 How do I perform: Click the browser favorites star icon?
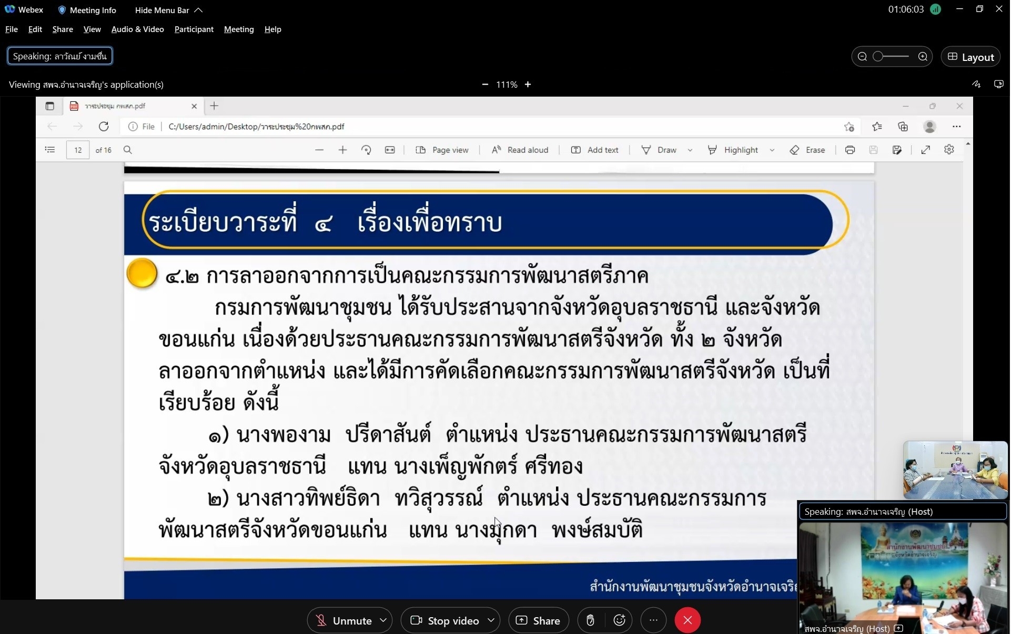point(877,127)
